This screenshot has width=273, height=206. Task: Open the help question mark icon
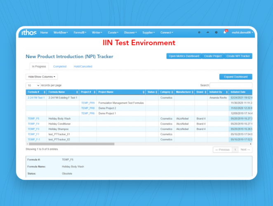tap(216, 33)
